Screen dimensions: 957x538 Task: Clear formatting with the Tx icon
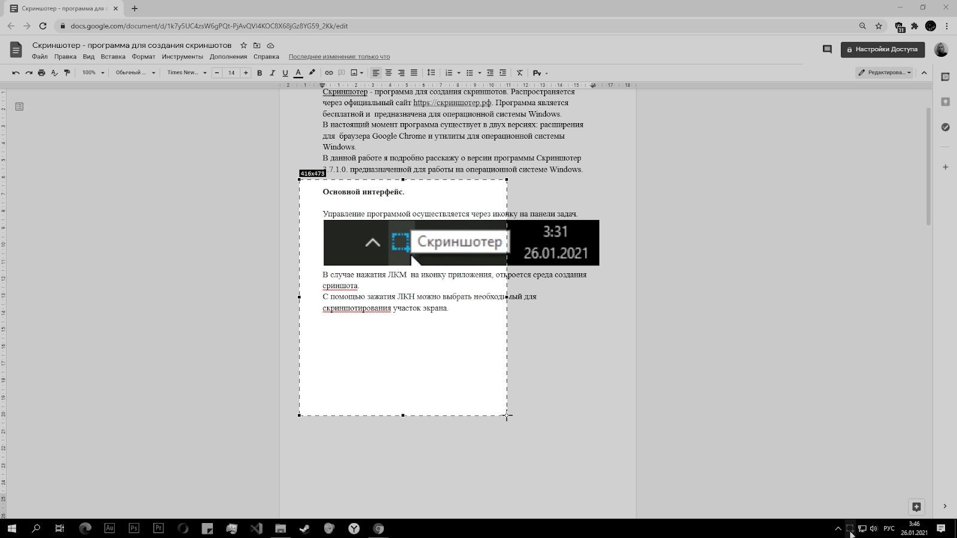click(520, 73)
